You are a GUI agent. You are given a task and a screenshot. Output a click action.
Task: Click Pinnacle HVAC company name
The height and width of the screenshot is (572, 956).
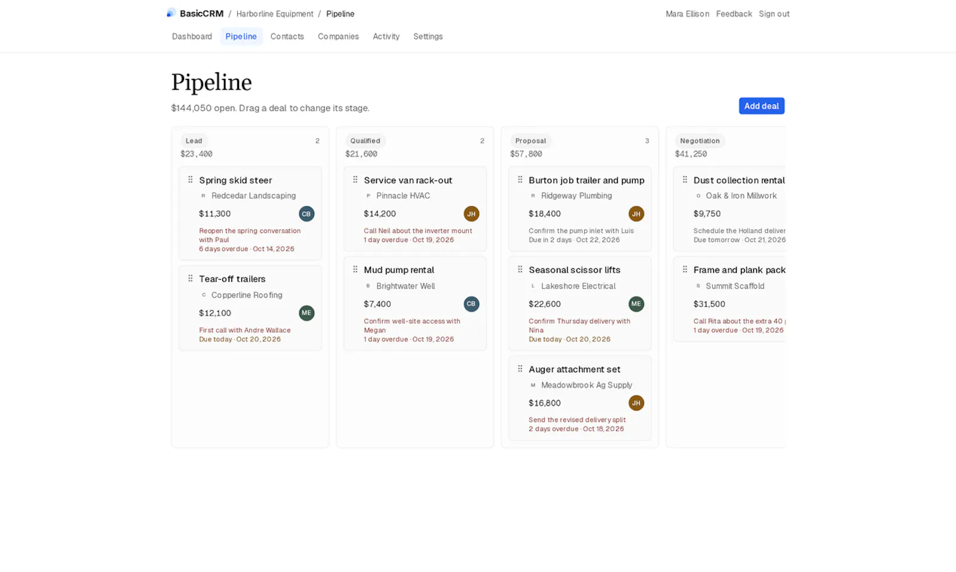[x=403, y=195]
